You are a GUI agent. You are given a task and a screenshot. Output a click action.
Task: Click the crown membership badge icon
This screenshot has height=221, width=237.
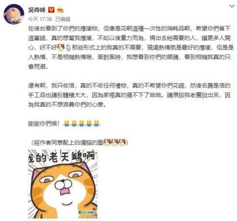[61, 10]
